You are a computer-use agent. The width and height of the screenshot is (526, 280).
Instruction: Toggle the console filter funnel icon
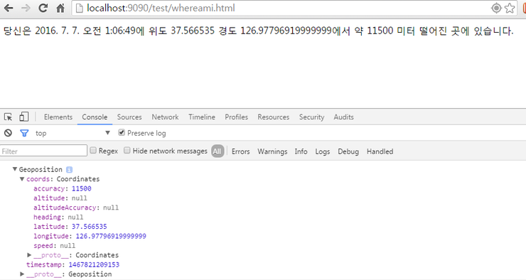[x=24, y=133]
